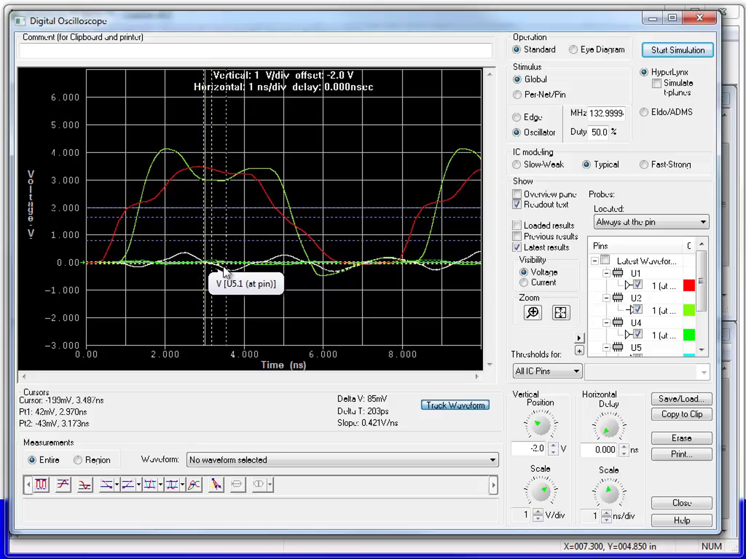Screen dimensions: 746x559
Task: Click the crossing-waveforms measurement icon
Action: tap(194, 484)
